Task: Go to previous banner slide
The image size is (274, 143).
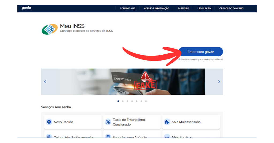Action: 45,82
